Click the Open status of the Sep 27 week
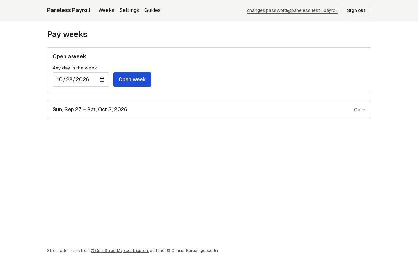This screenshot has height=261, width=418. [360, 110]
